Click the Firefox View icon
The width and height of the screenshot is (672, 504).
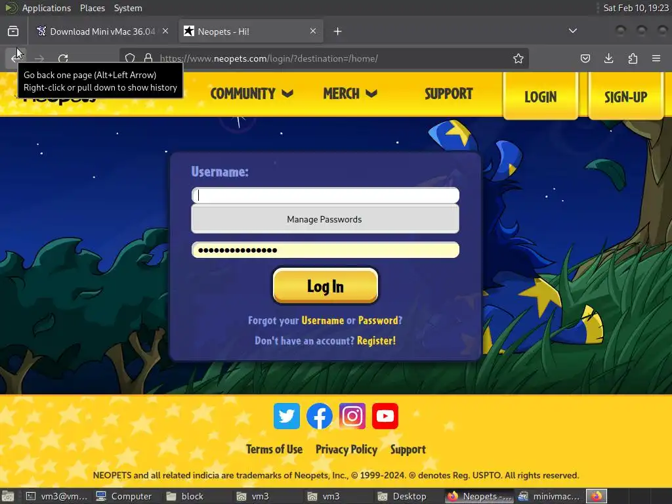click(13, 31)
